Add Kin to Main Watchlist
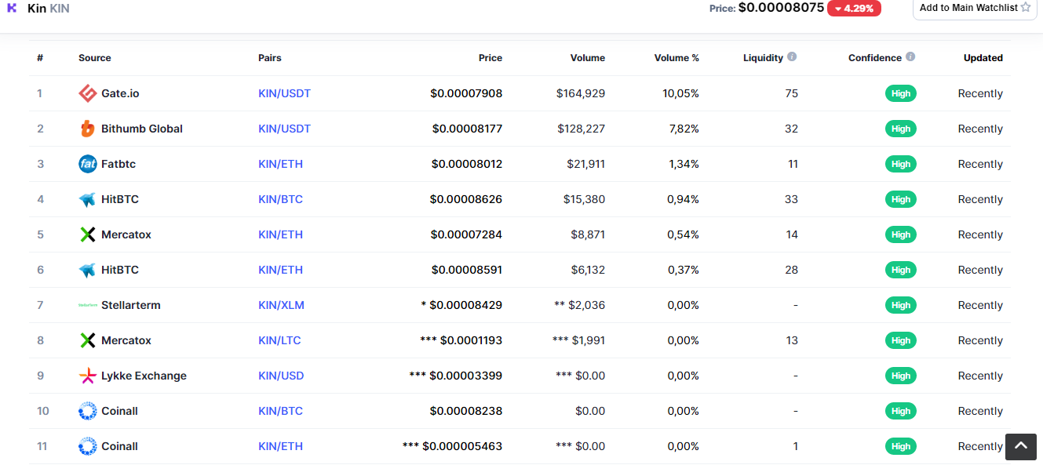The width and height of the screenshot is (1043, 465). [975, 8]
